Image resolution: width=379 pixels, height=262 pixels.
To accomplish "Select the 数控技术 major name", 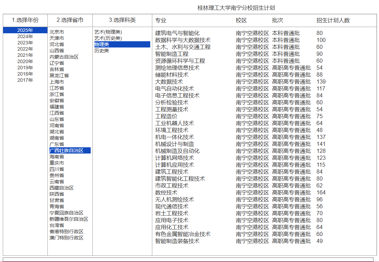I will click(x=166, y=193).
